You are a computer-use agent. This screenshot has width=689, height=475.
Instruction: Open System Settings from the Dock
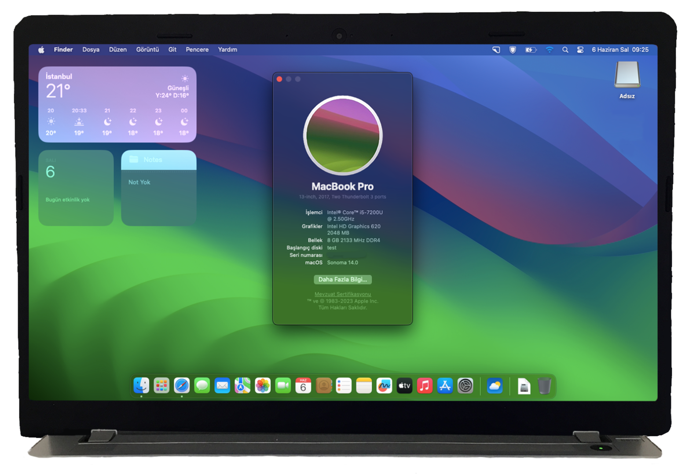pyautogui.click(x=465, y=386)
